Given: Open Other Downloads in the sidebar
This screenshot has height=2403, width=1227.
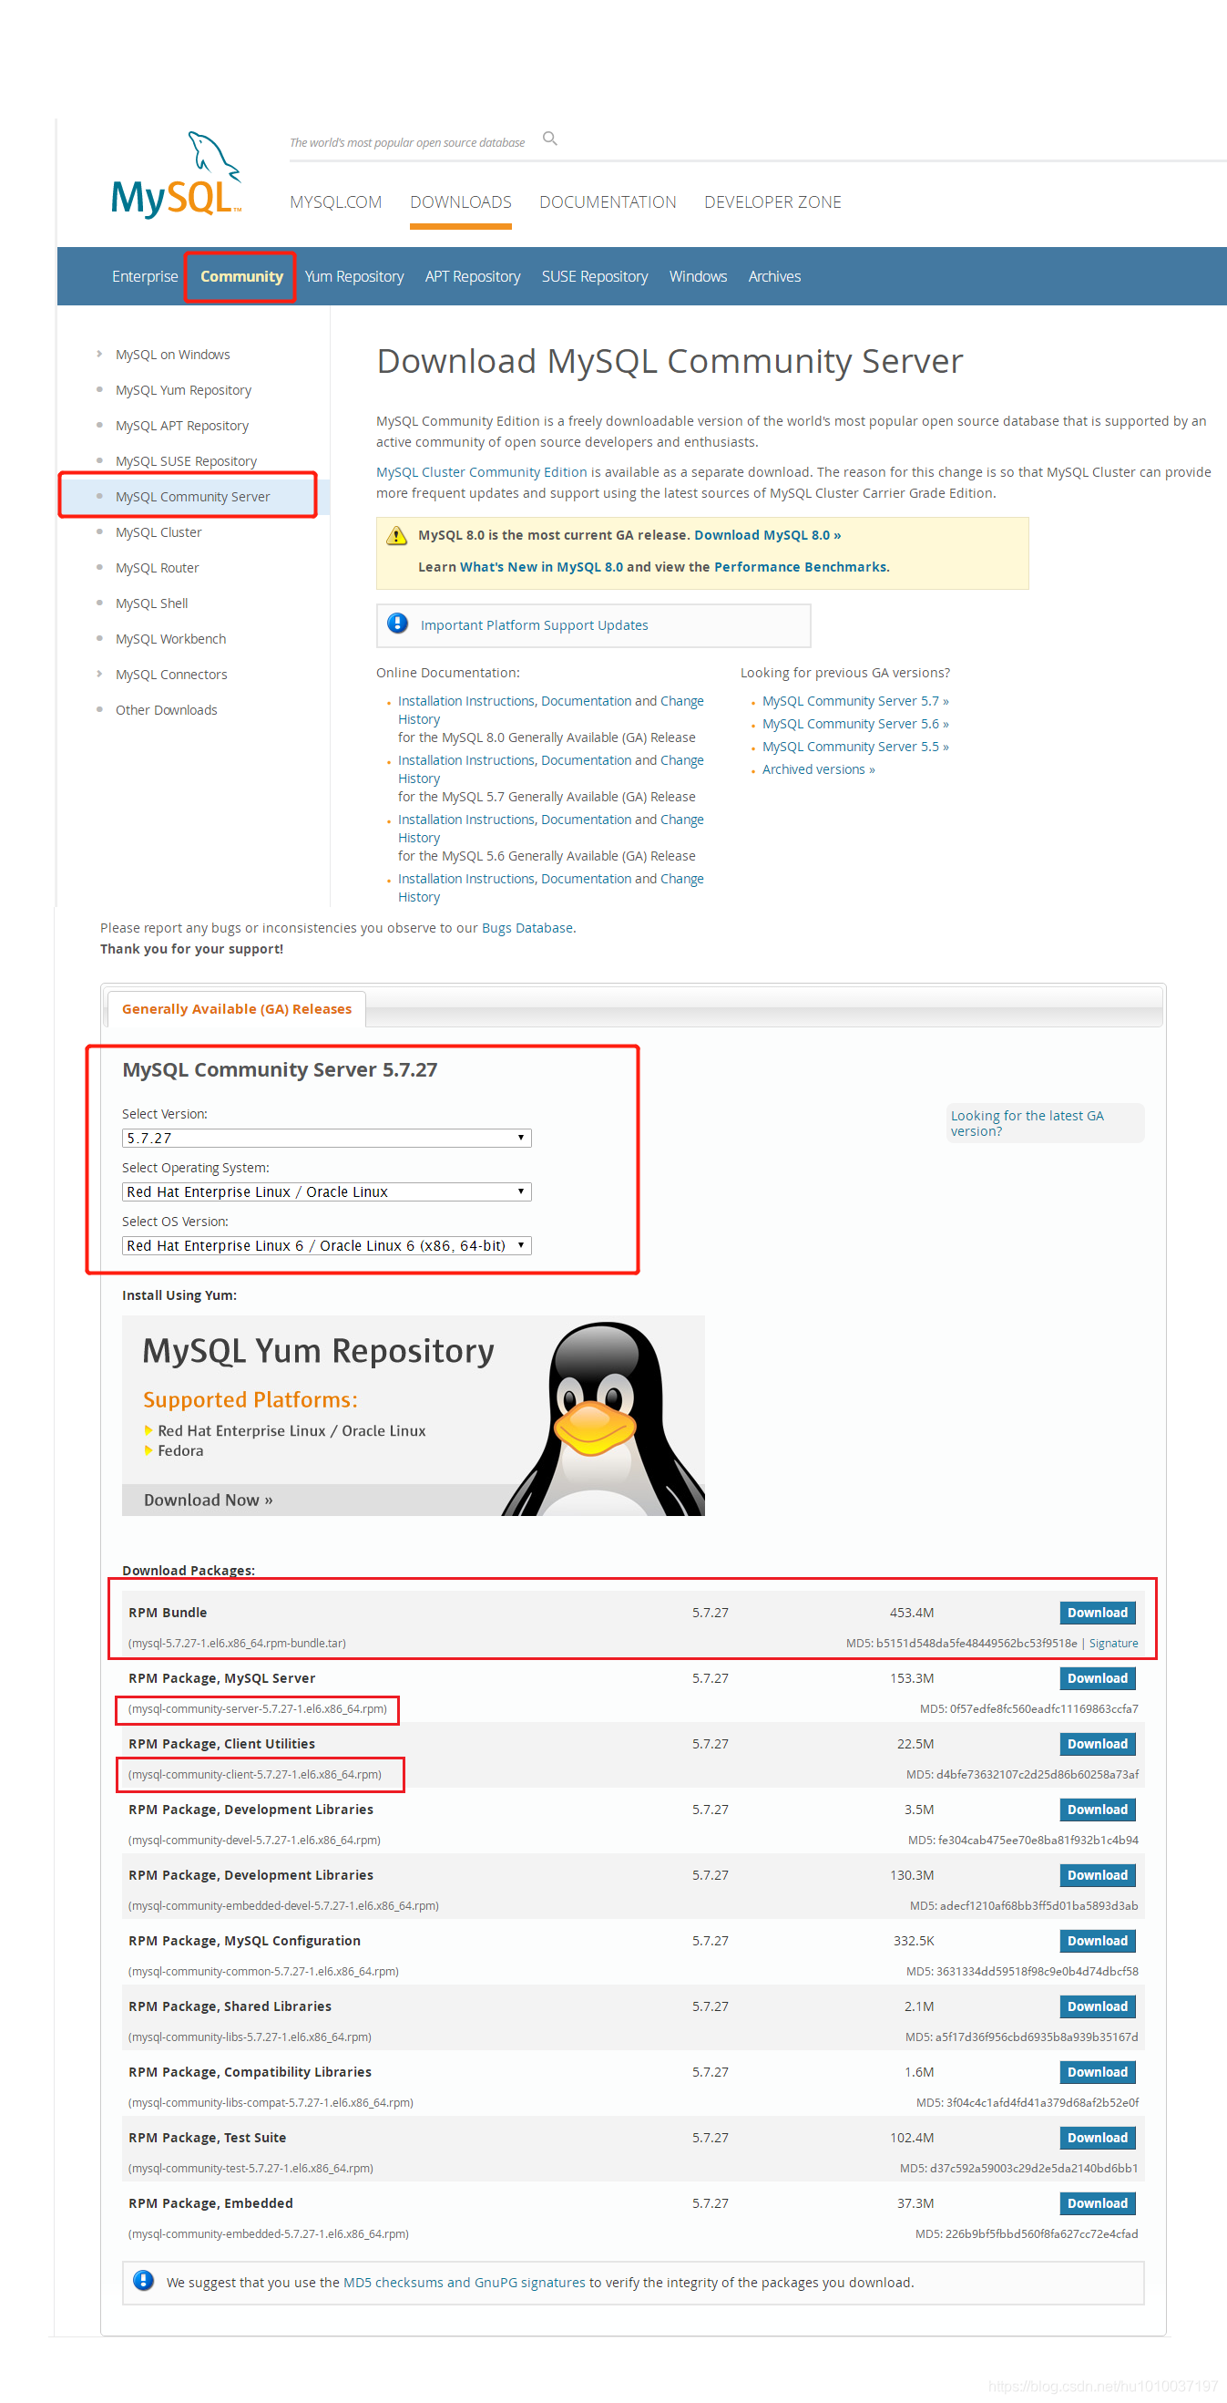Looking at the screenshot, I should pyautogui.click(x=166, y=710).
